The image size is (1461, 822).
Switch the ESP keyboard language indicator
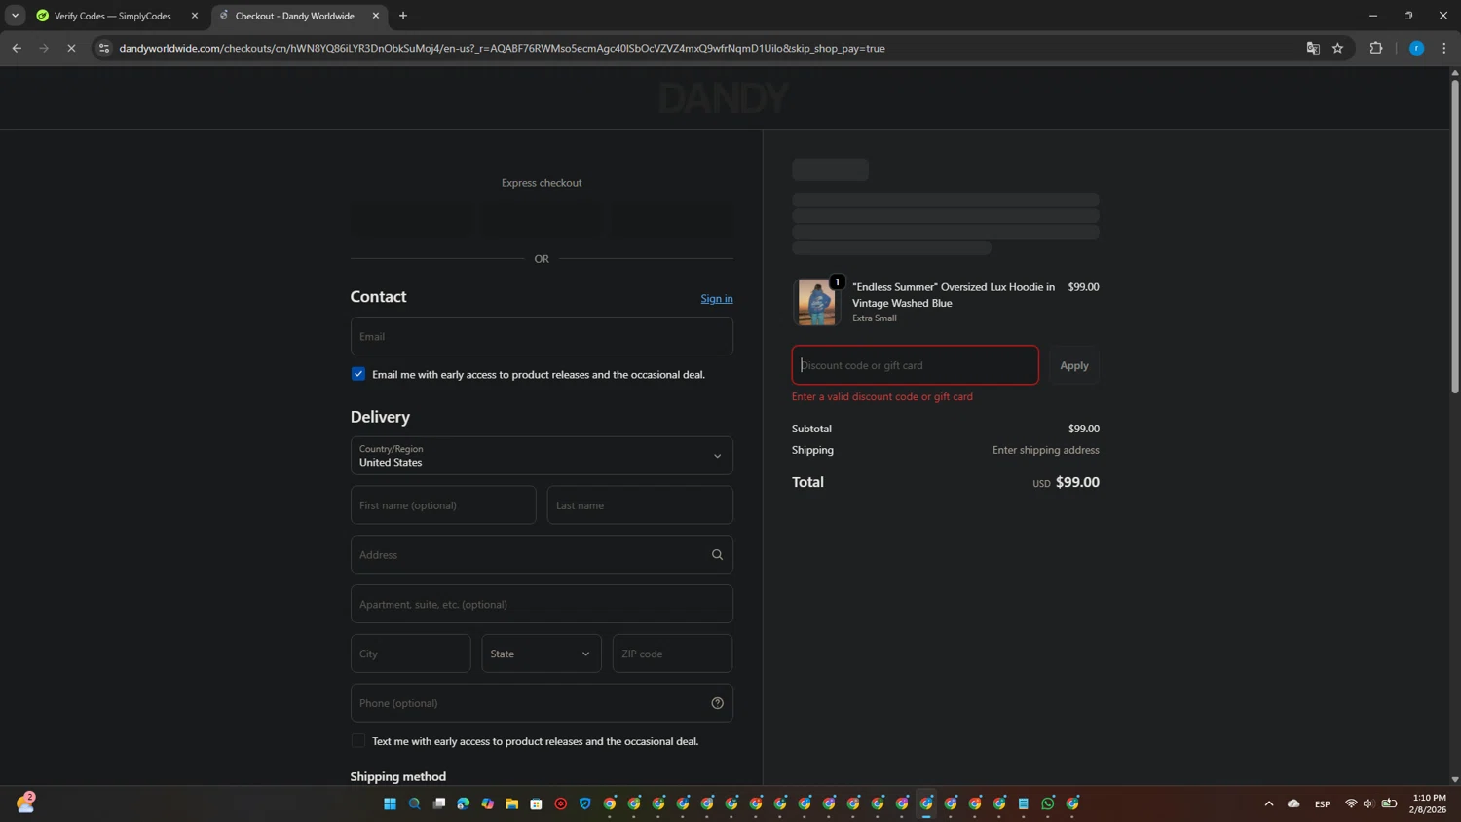tap(1322, 803)
